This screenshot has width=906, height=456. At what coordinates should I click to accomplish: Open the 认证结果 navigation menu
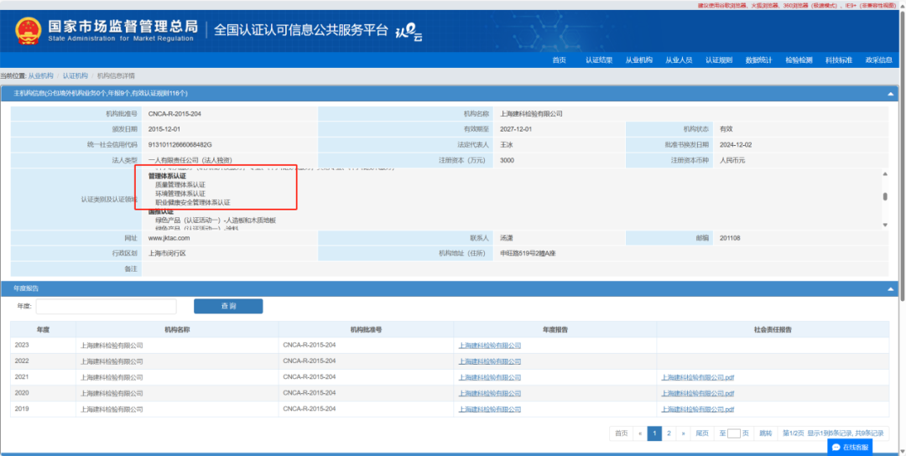[x=599, y=60]
